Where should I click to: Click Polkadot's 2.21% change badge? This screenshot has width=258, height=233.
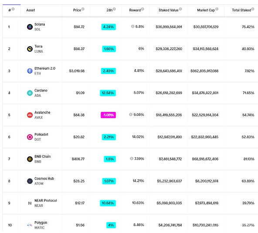[x=109, y=137]
